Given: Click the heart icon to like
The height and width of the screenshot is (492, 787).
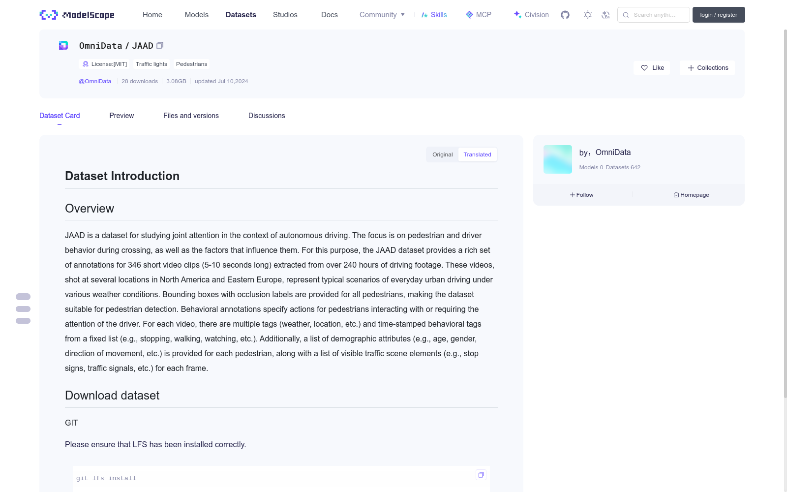Looking at the screenshot, I should [x=644, y=68].
